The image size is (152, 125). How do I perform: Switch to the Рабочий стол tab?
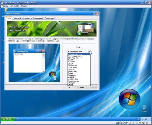18,18
